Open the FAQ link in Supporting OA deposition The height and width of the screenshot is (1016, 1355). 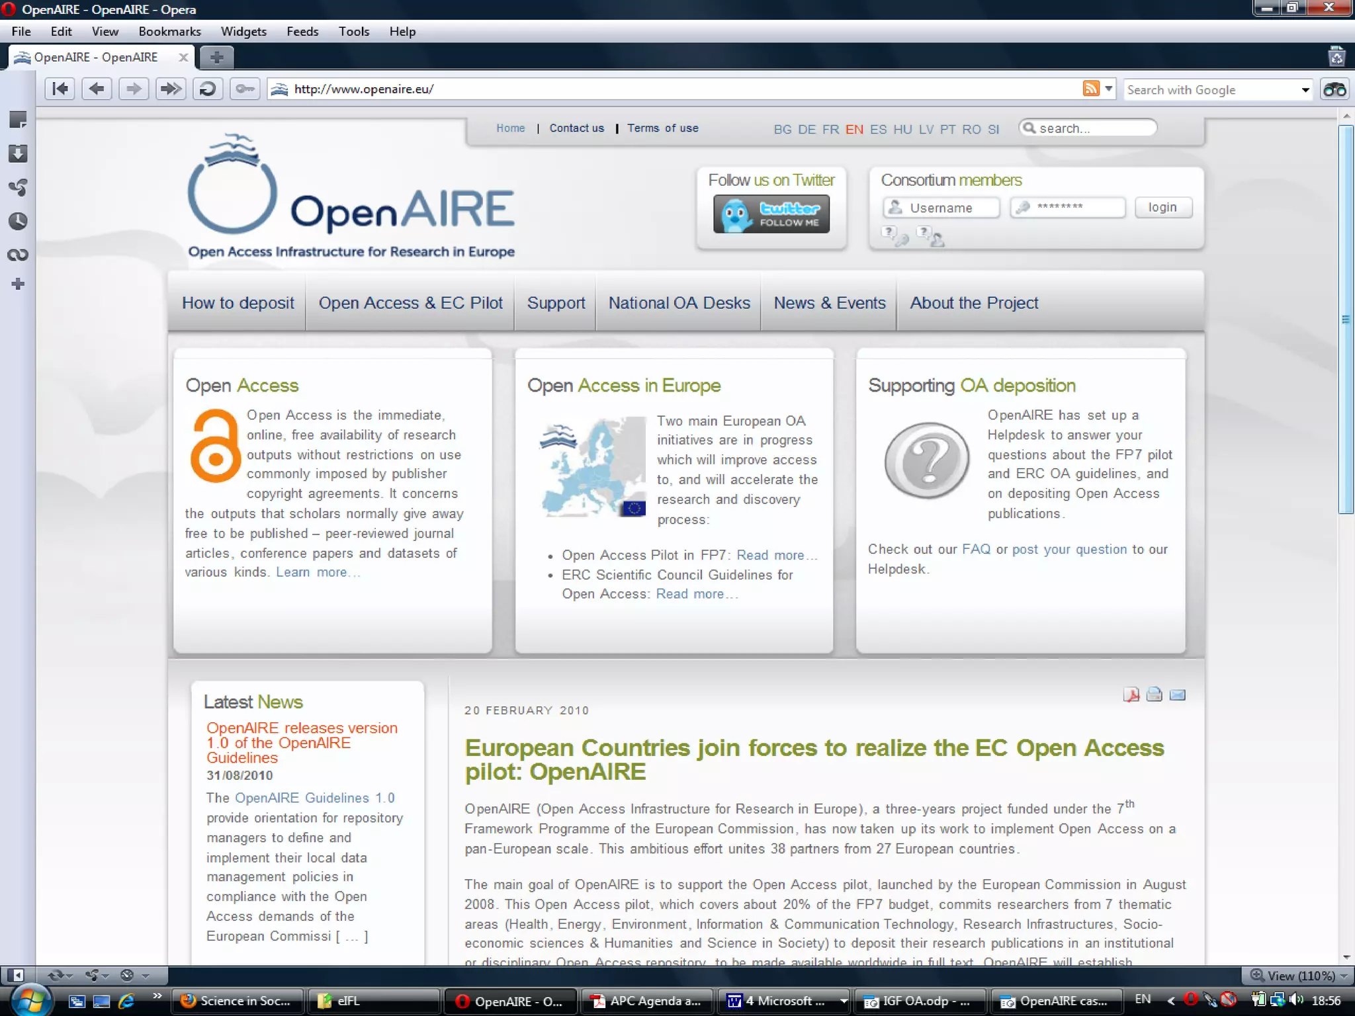coord(976,549)
